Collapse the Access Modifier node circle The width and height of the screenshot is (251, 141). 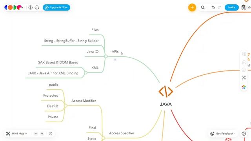pos(65,105)
